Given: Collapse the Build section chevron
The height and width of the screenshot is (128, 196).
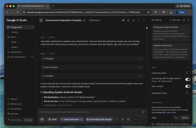Looking at the screenshot, I should (32, 37).
